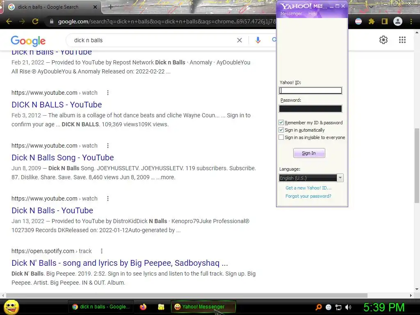Open 'Get a new Yahoo! ID...' link
The height and width of the screenshot is (315, 420).
pyautogui.click(x=308, y=188)
